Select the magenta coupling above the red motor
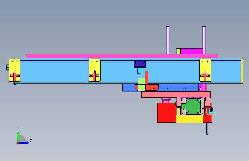Screen dimensions: 249x161 (166, 100)
